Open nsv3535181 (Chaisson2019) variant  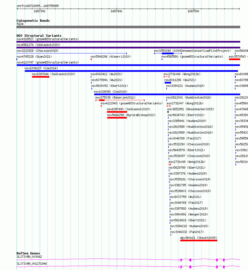(190, 180)
